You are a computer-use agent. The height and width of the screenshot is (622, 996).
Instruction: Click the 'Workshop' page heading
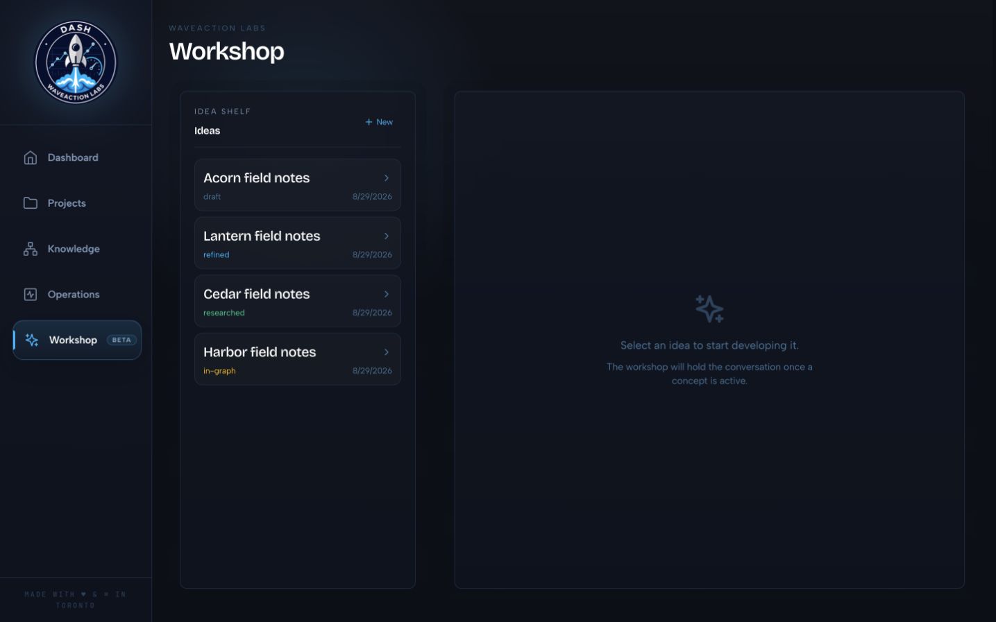pos(227,51)
